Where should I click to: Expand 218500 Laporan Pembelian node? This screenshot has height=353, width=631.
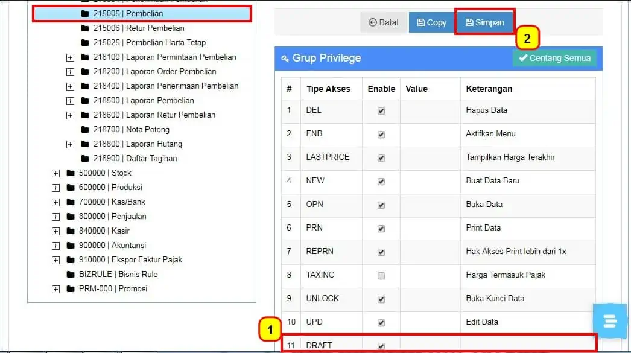pyautogui.click(x=70, y=101)
